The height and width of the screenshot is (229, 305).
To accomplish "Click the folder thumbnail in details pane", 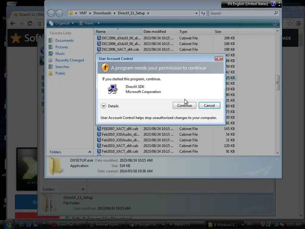I will click(56, 166).
